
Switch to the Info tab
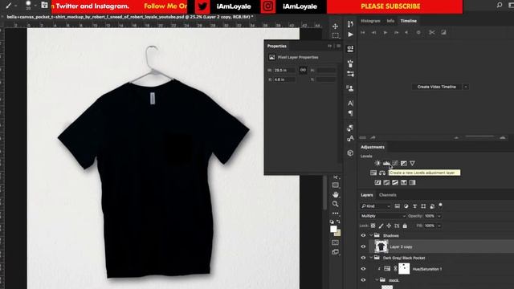390,21
